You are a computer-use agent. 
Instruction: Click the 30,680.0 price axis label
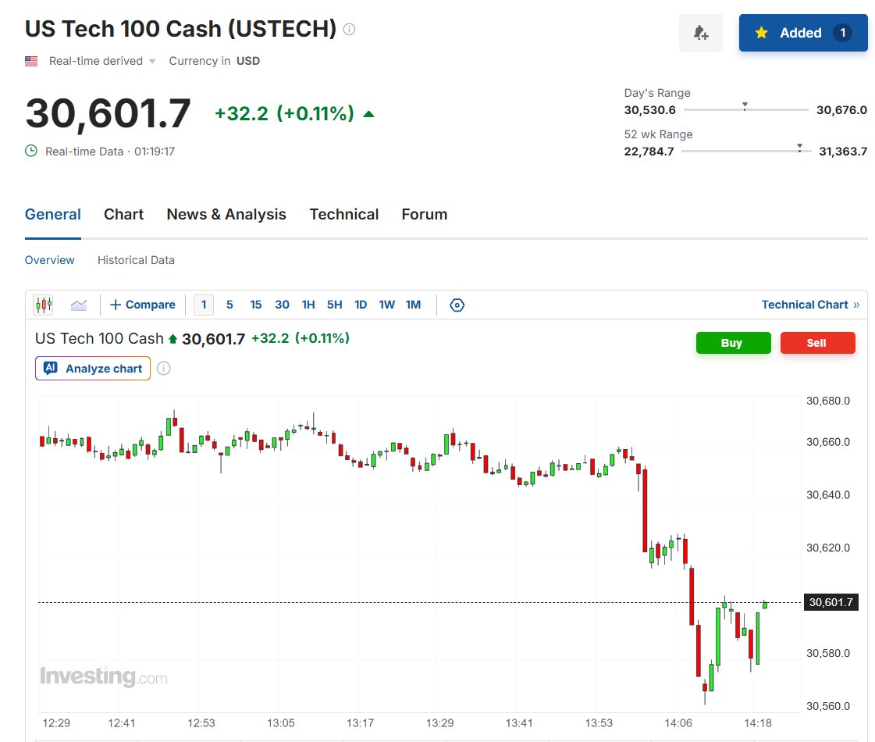point(828,401)
